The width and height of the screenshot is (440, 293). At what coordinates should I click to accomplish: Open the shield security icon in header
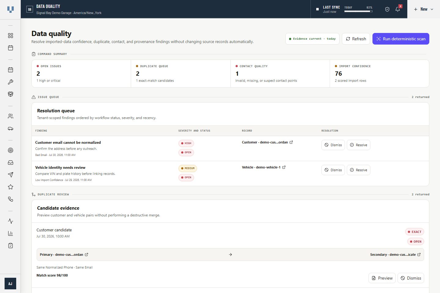pyautogui.click(x=387, y=9)
